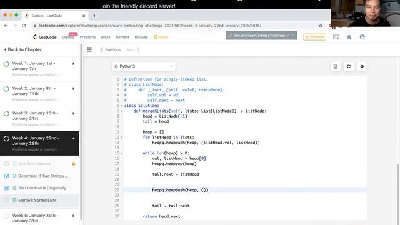The height and width of the screenshot is (225, 400).
Task: Click Week 1 progress circle
Action: click(6, 64)
